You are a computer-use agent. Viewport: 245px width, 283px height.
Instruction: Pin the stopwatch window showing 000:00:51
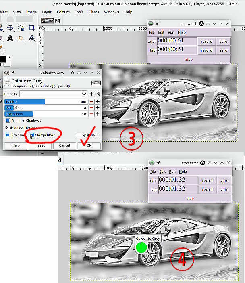click(157, 24)
